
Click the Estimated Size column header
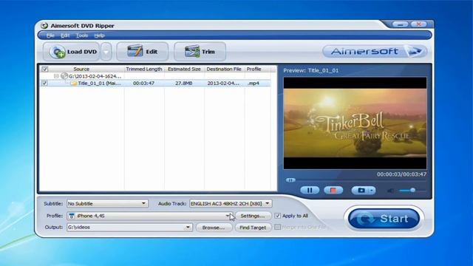(184, 69)
